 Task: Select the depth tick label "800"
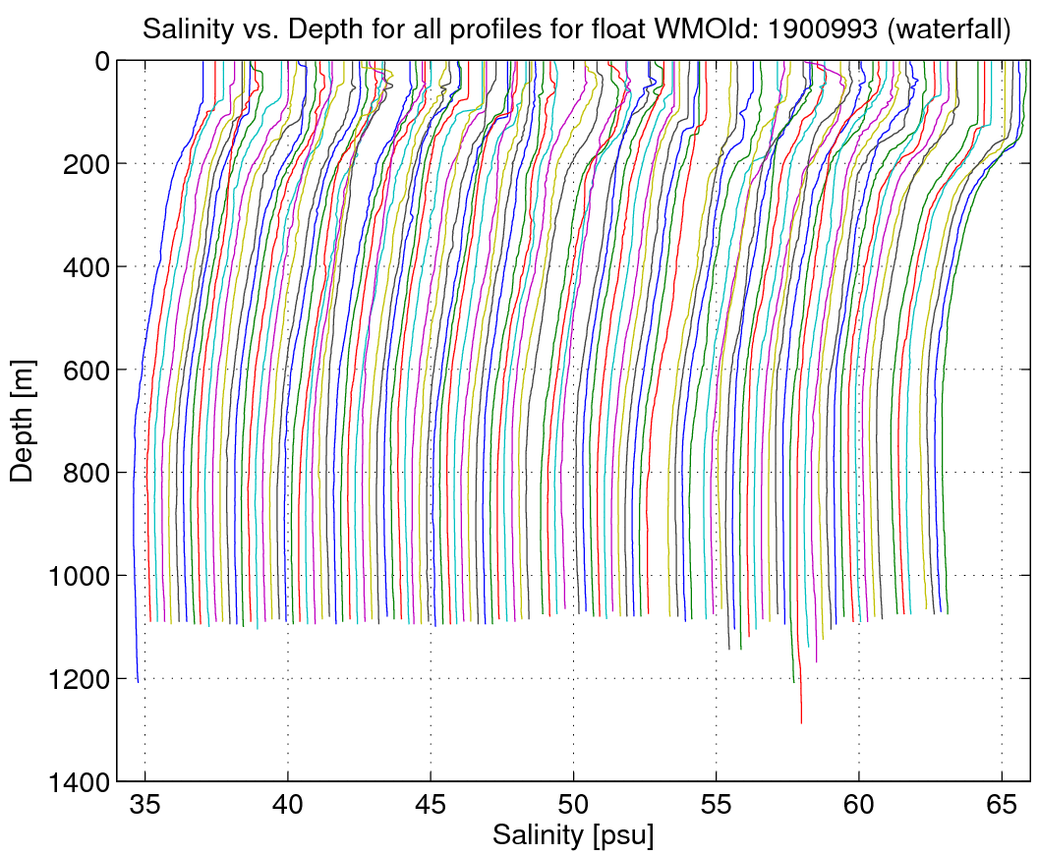(86, 473)
